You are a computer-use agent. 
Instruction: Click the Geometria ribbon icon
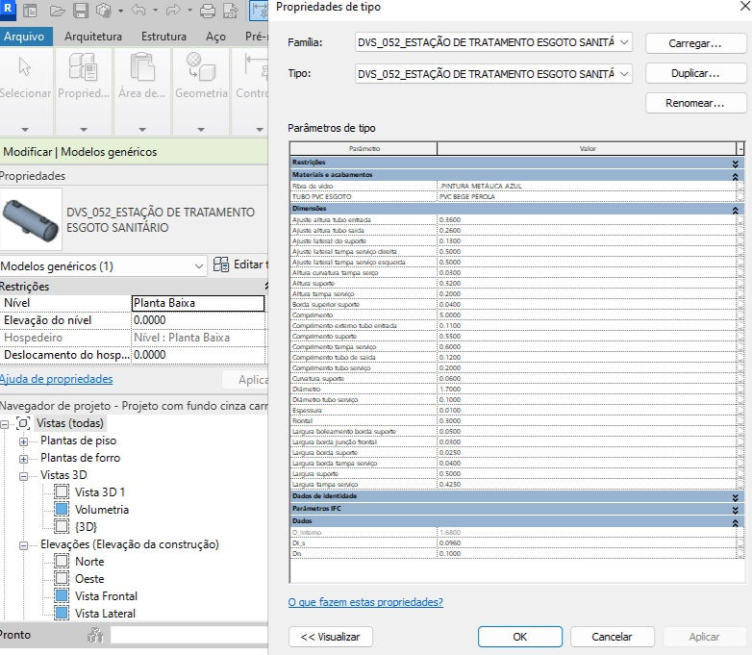(x=200, y=66)
